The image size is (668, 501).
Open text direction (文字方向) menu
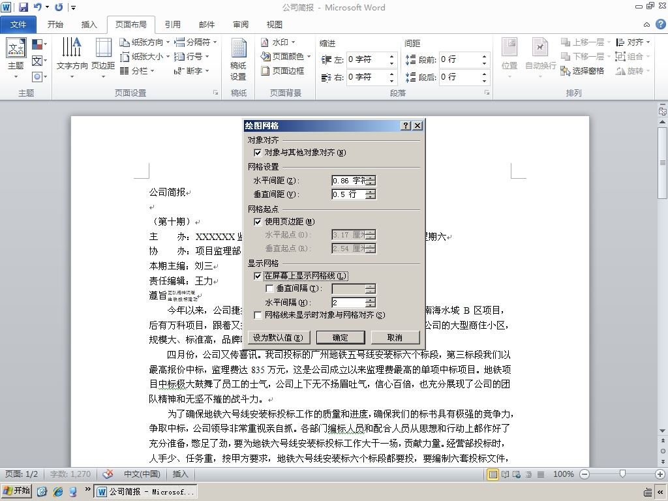(72, 59)
